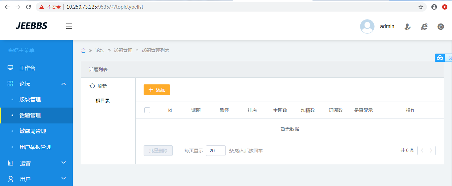Go to next page with right arrow
Screen dimensions: 452x186
pyautogui.click(x=431, y=150)
